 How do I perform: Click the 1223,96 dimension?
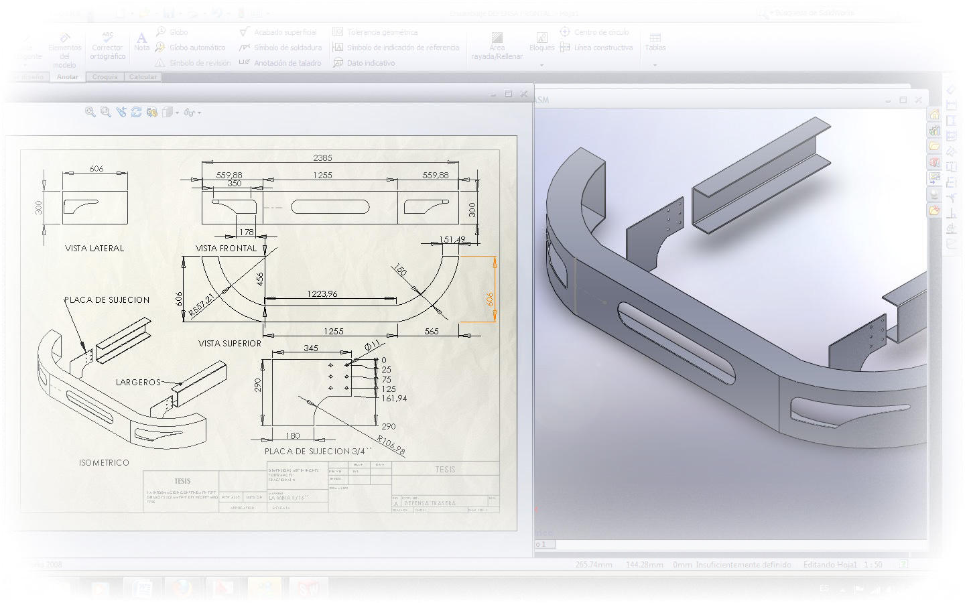click(x=322, y=294)
